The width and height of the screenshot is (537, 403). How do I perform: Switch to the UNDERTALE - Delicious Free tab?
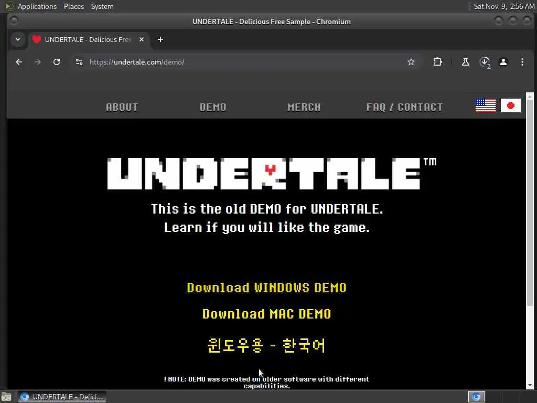[89, 39]
